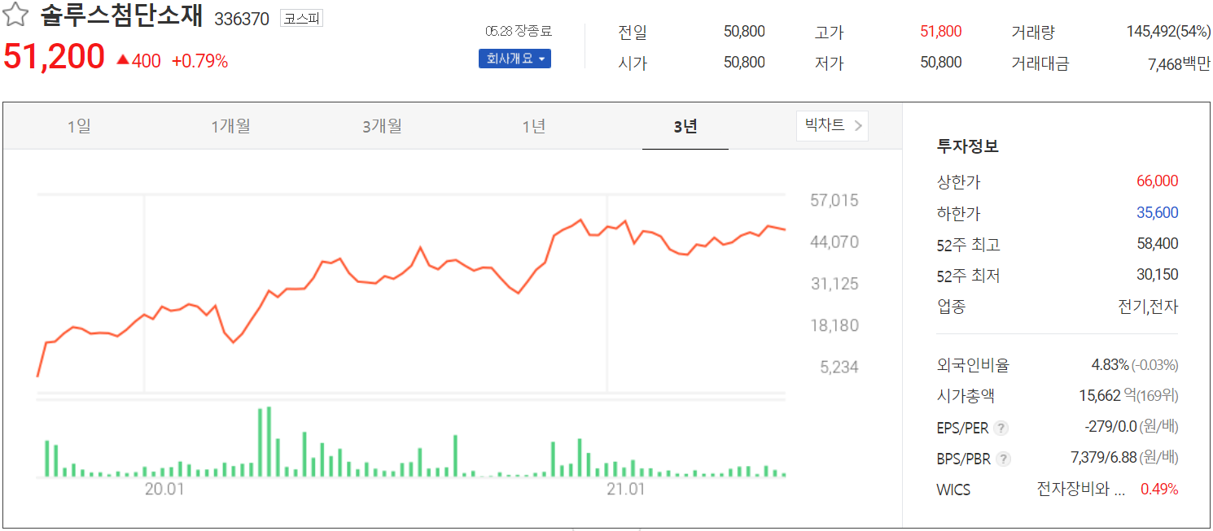Viewport: 1213px width, 531px height.
Task: Click the 상한가 value 66,000
Action: click(1157, 181)
